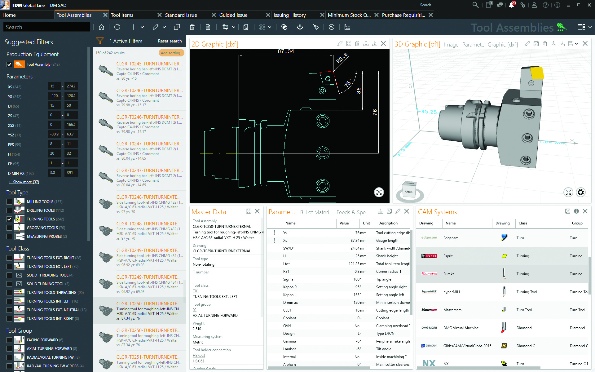595x372 pixels.
Task: Click the XS minimum value field
Action: pos(54,86)
